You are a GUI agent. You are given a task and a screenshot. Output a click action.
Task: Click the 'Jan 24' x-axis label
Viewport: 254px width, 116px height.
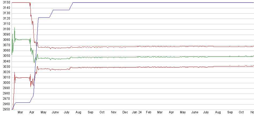pyautogui.click(x=137, y=113)
